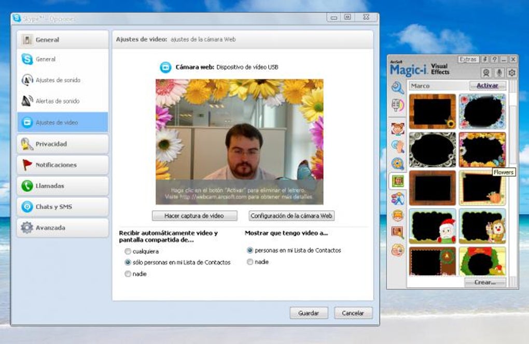The image size is (529, 344).
Task: Open the face tracking effect in Magic-i sidebar
Action: tap(398, 128)
